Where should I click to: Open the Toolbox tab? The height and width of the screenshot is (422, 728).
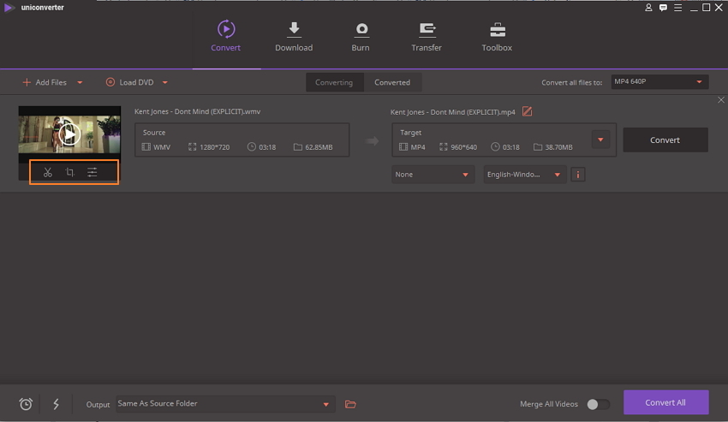497,36
